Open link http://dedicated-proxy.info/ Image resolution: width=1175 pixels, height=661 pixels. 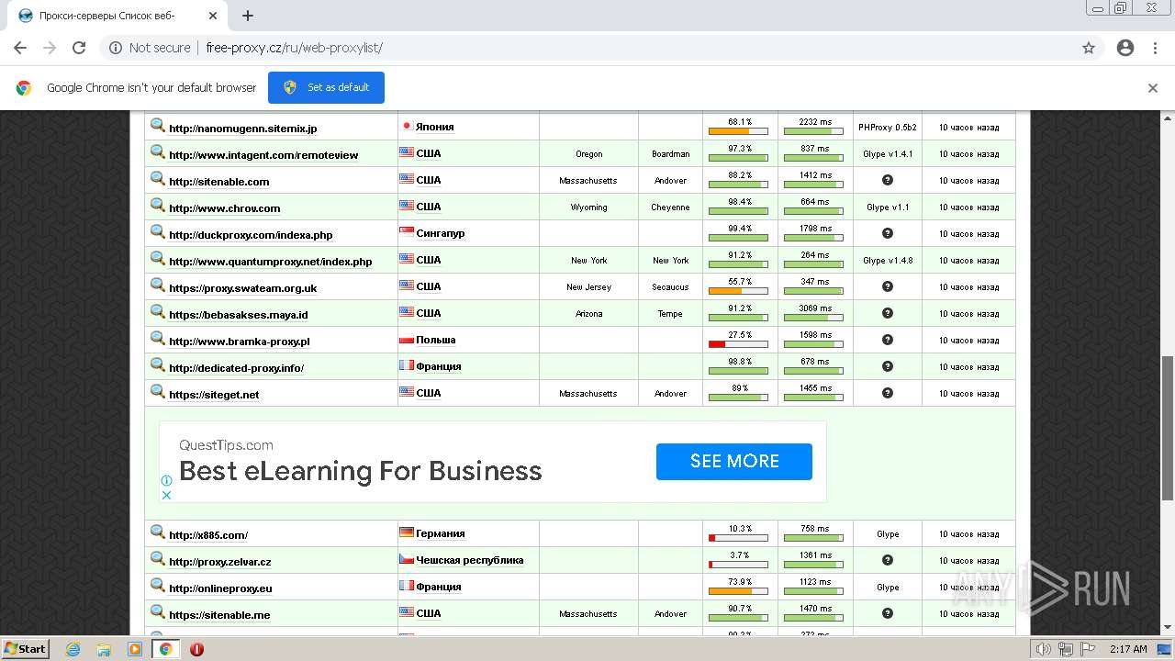pos(236,368)
